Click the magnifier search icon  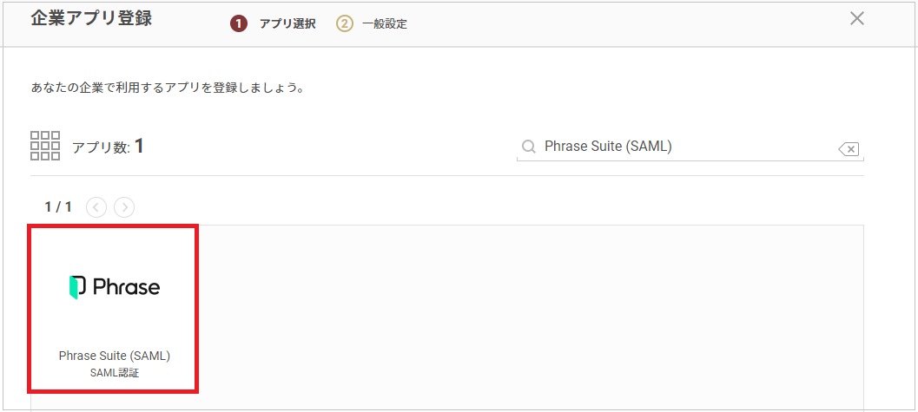point(529,147)
